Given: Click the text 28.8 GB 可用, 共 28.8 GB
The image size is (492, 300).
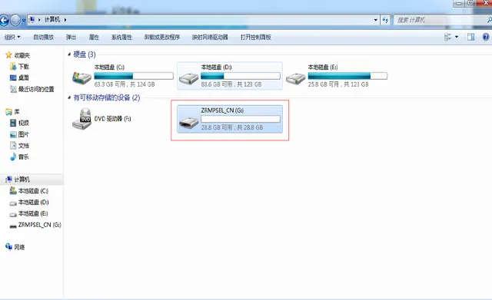Looking at the screenshot, I should 232,127.
